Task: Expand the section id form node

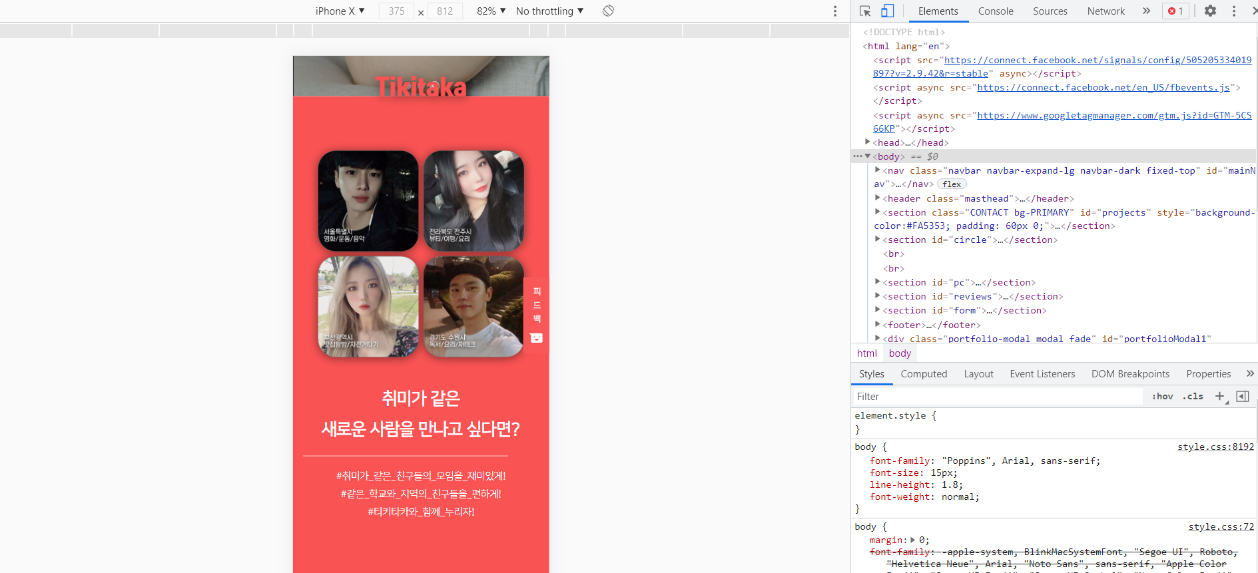Action: coord(877,309)
